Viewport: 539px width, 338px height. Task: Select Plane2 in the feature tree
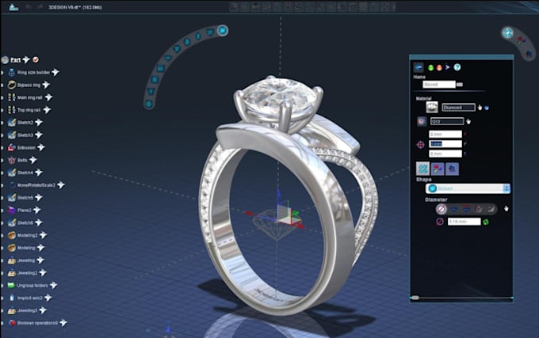pyautogui.click(x=24, y=211)
